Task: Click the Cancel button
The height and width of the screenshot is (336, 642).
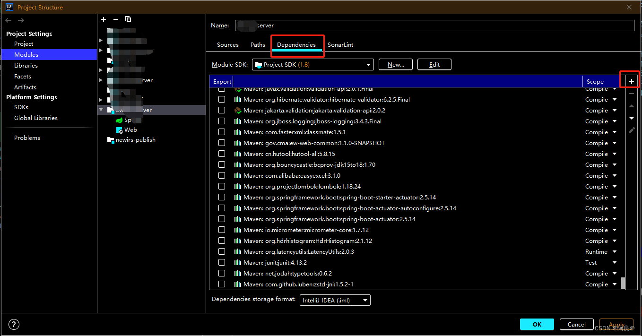Action: (577, 324)
